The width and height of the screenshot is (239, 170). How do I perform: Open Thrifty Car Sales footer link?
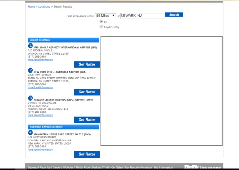pyautogui.click(x=113, y=167)
